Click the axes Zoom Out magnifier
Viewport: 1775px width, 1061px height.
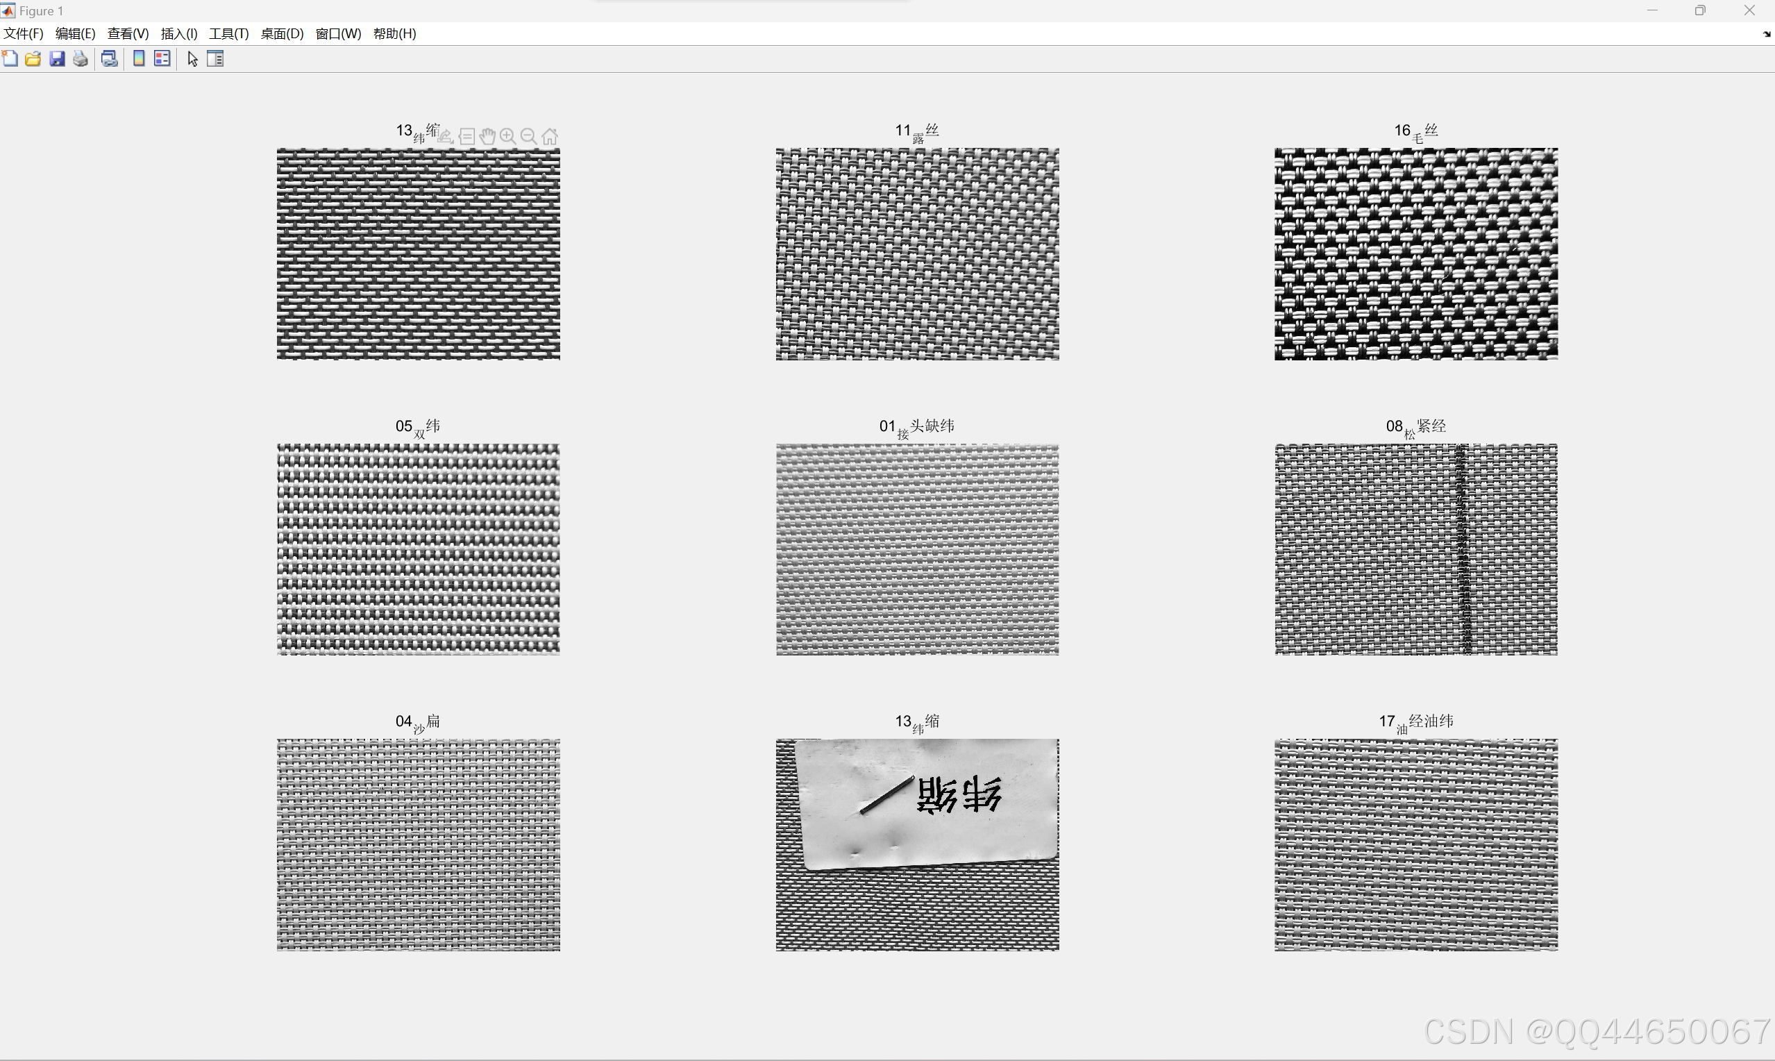click(529, 136)
